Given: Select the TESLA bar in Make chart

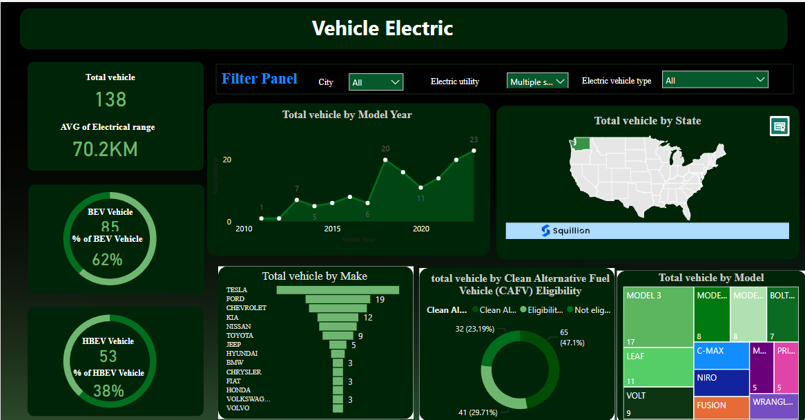Looking at the screenshot, I should pos(338,289).
